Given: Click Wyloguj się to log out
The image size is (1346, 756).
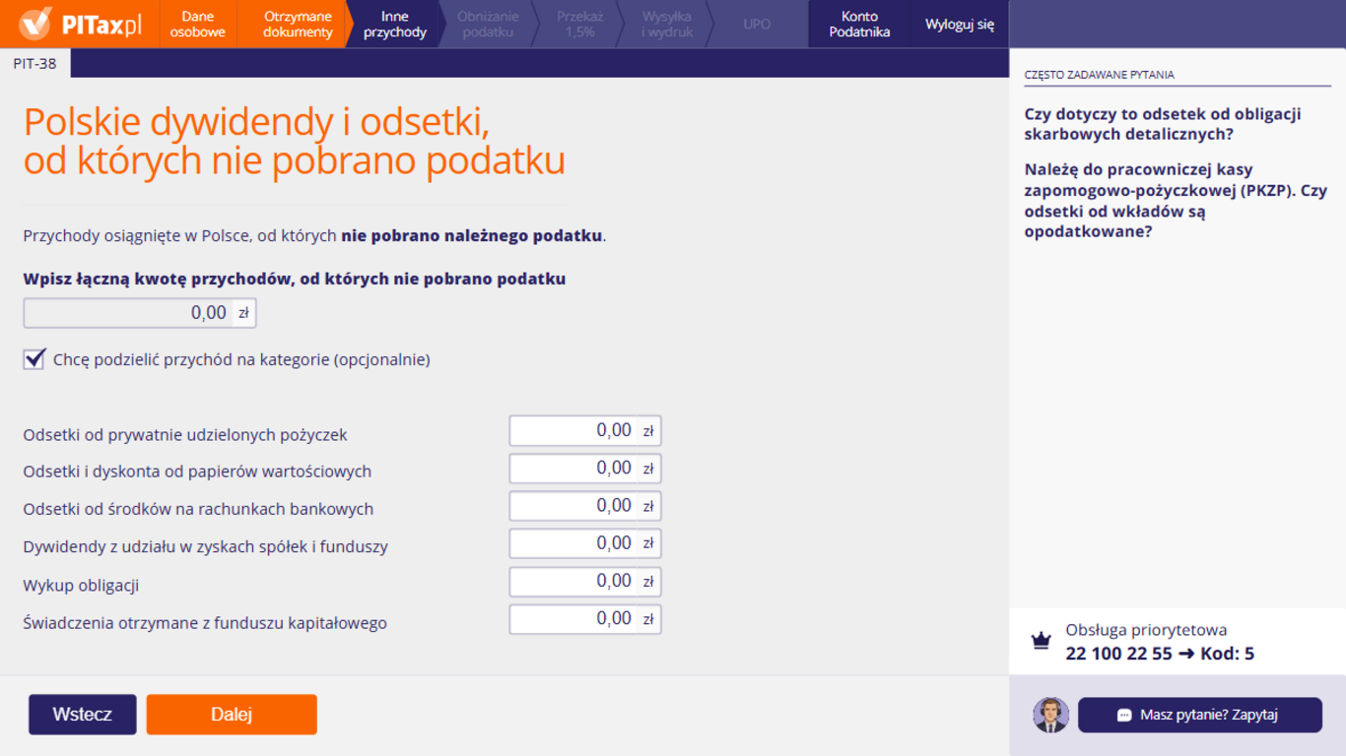Looking at the screenshot, I should (x=958, y=22).
